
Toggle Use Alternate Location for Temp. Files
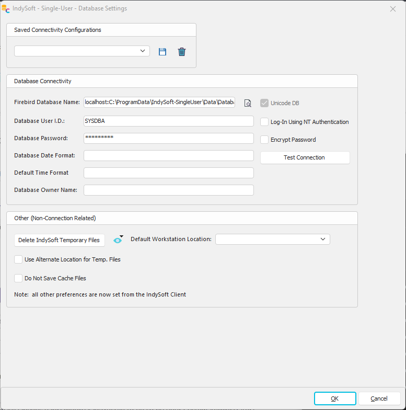[x=18, y=259]
